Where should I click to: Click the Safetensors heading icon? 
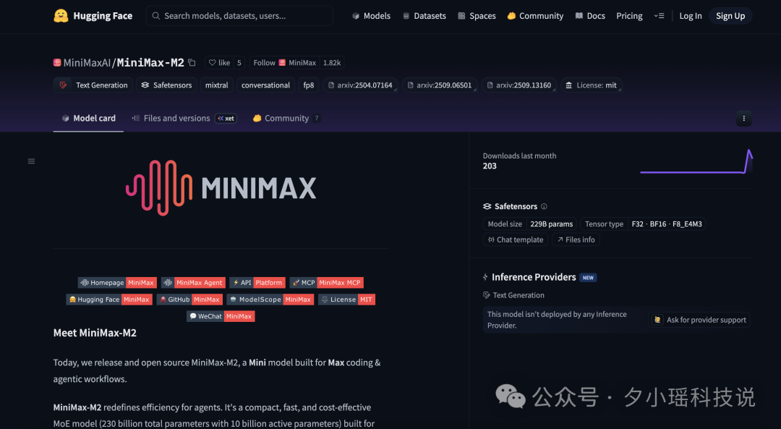pos(487,206)
